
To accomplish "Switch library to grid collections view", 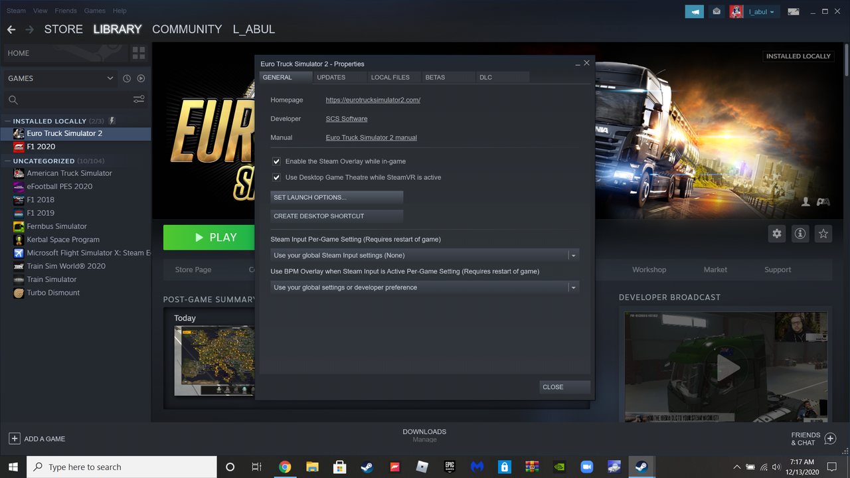I will 139,53.
